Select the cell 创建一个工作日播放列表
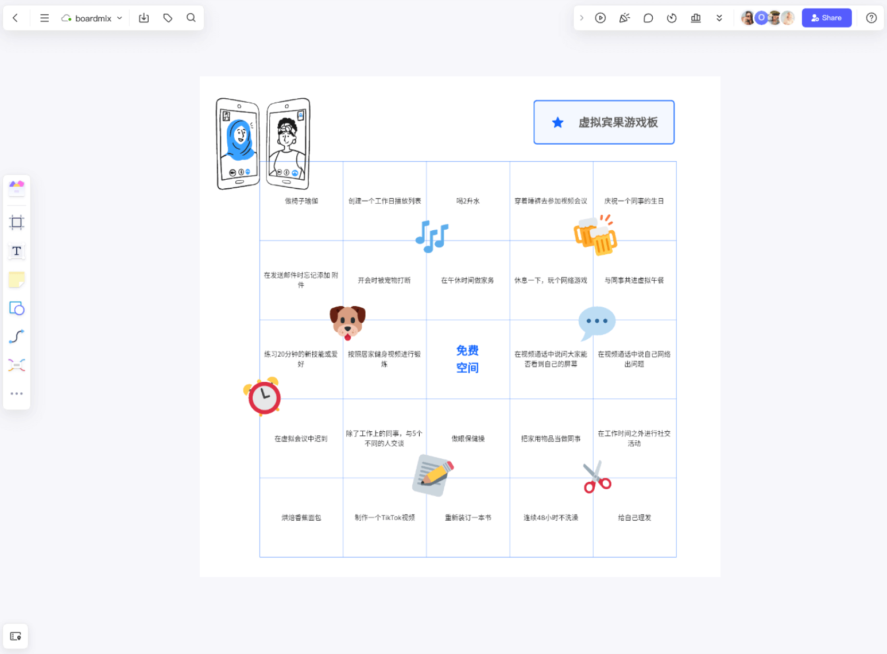This screenshot has height=654, width=887. (385, 201)
